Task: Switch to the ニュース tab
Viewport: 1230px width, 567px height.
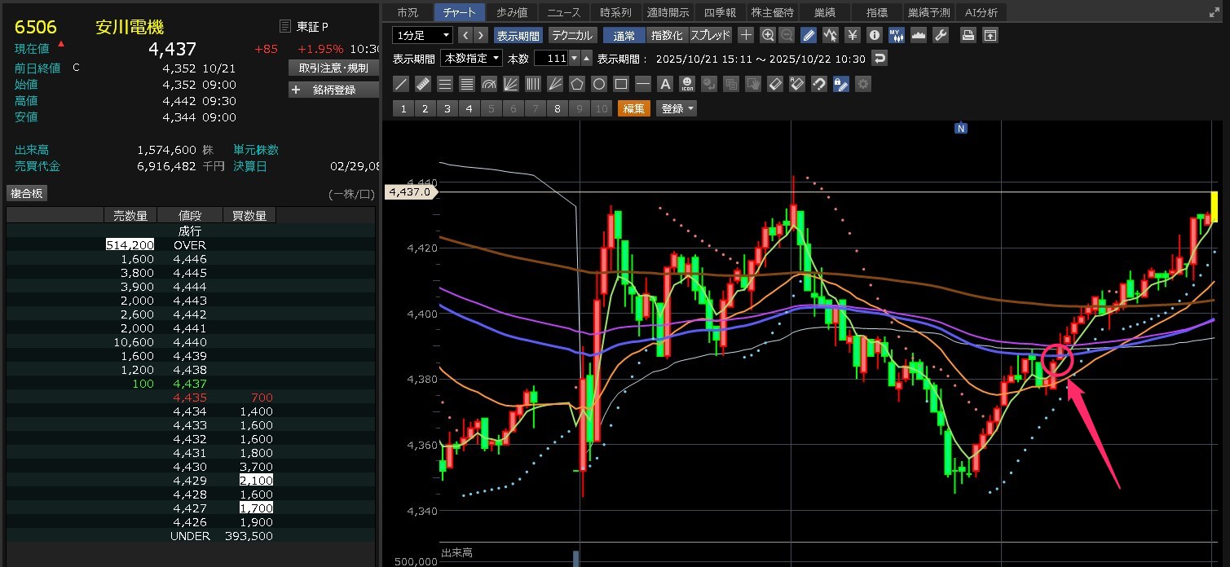Action: tap(564, 12)
